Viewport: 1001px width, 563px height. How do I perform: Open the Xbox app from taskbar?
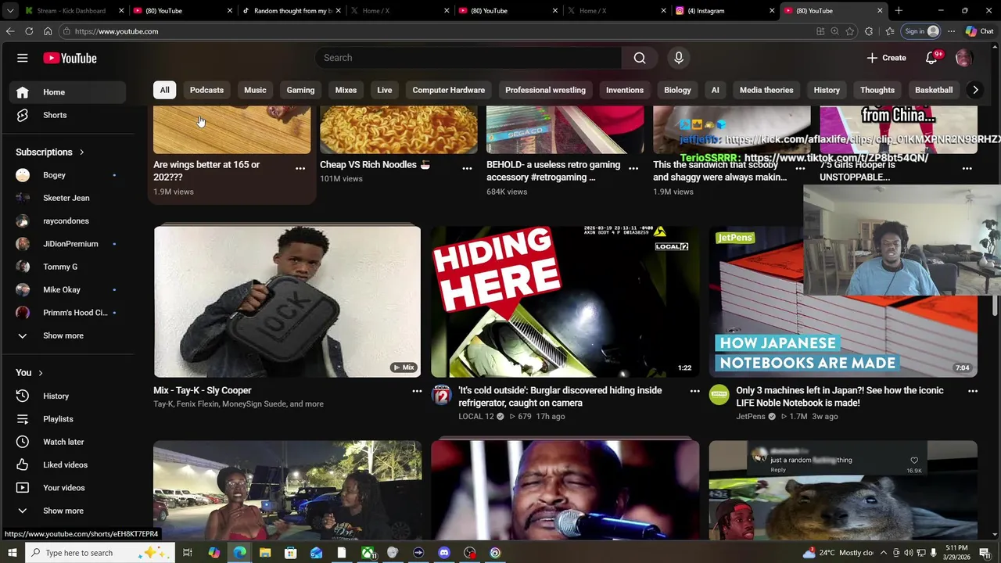[368, 553]
